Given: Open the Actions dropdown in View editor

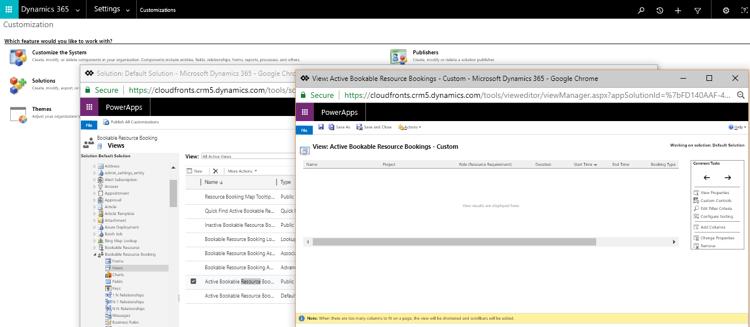Looking at the screenshot, I should coord(410,127).
